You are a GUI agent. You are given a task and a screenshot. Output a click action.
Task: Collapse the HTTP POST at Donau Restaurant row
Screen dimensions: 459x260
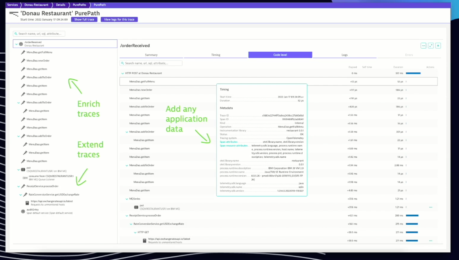coord(122,73)
